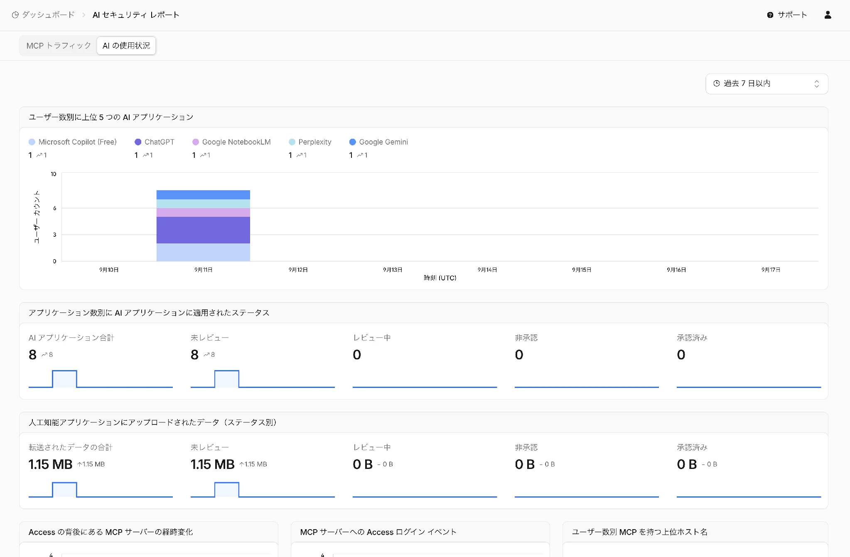
Task: Click the AI アプリケーション合計 sparkline chart
Action: tap(101, 379)
